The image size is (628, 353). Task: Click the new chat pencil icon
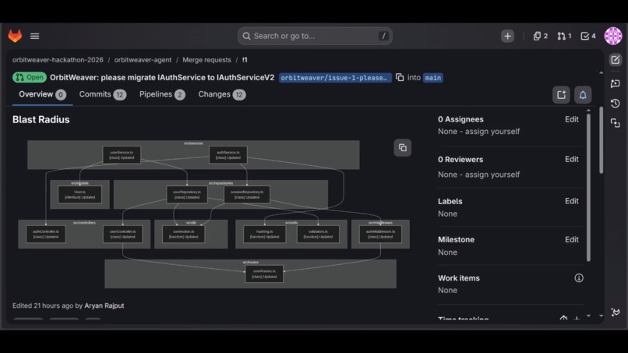click(x=616, y=60)
